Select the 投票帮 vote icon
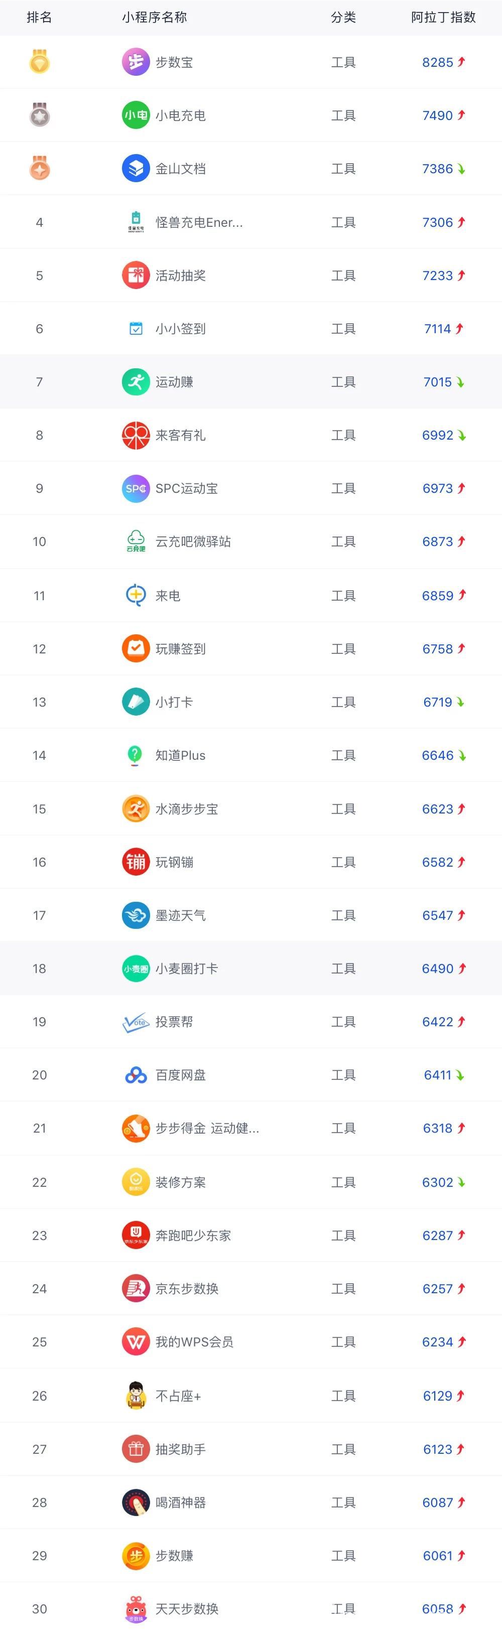 [136, 1022]
